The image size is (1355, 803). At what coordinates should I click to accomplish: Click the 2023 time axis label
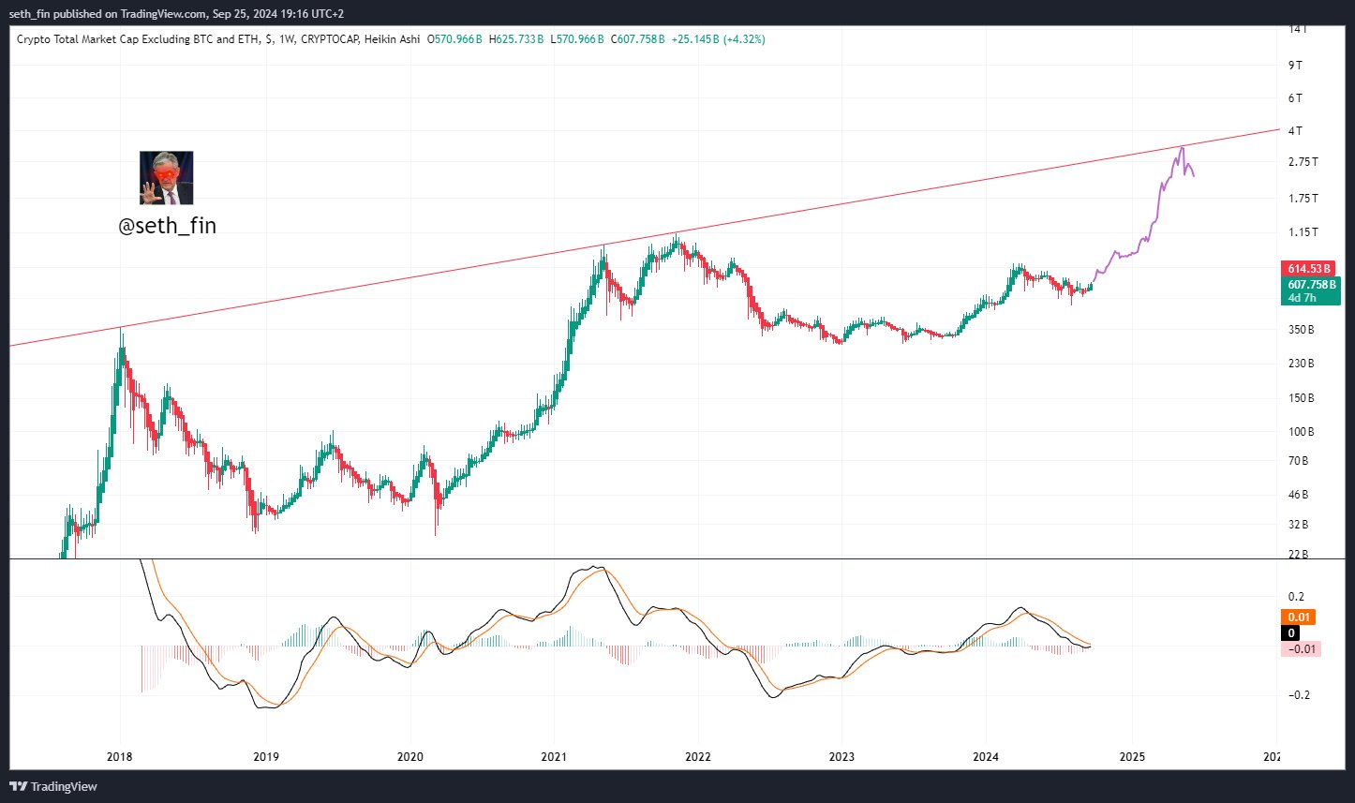pyautogui.click(x=841, y=757)
